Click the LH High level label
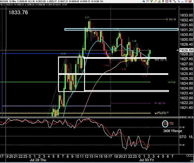194x163 pixels. [x=172, y=82]
